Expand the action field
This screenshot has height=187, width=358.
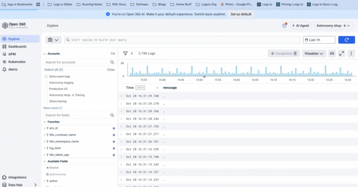click(44, 181)
